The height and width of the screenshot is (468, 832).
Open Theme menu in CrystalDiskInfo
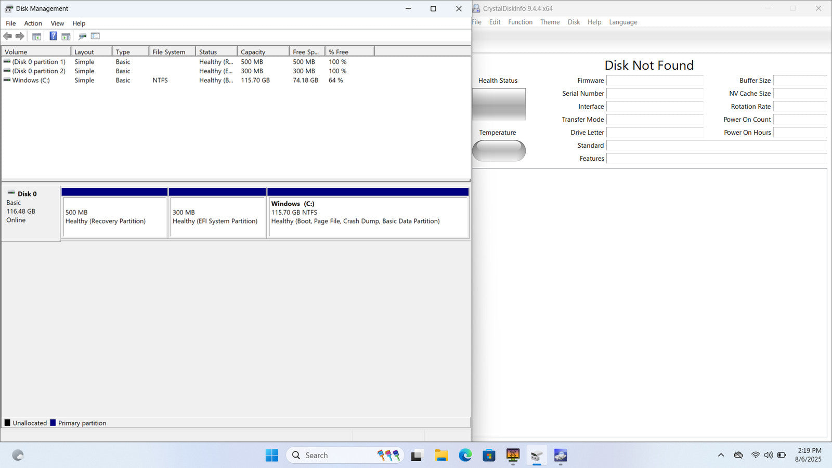click(550, 22)
